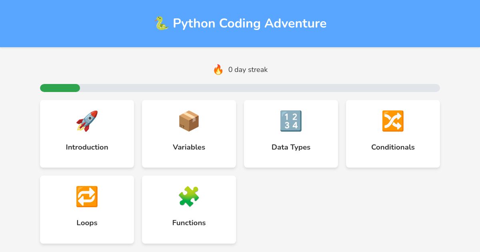Click the green progress bar fill

(x=60, y=88)
